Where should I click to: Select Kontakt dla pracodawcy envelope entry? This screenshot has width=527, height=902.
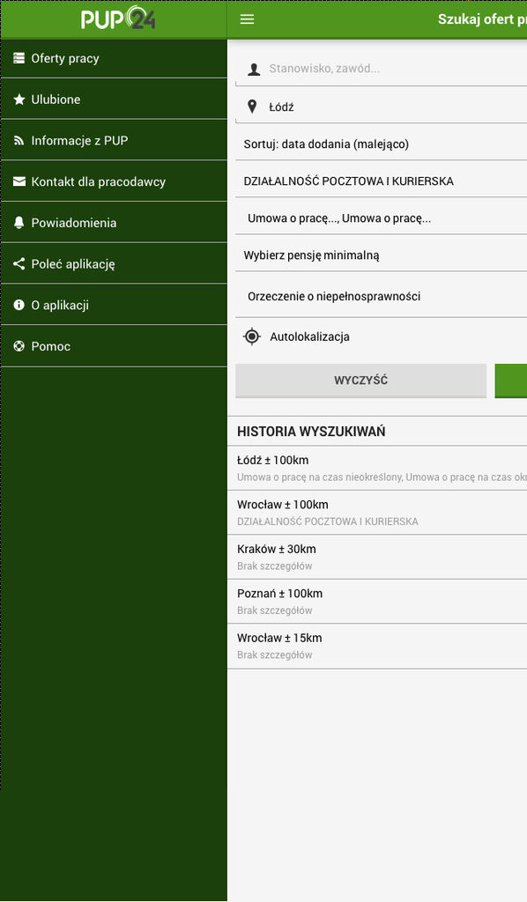[x=114, y=181]
